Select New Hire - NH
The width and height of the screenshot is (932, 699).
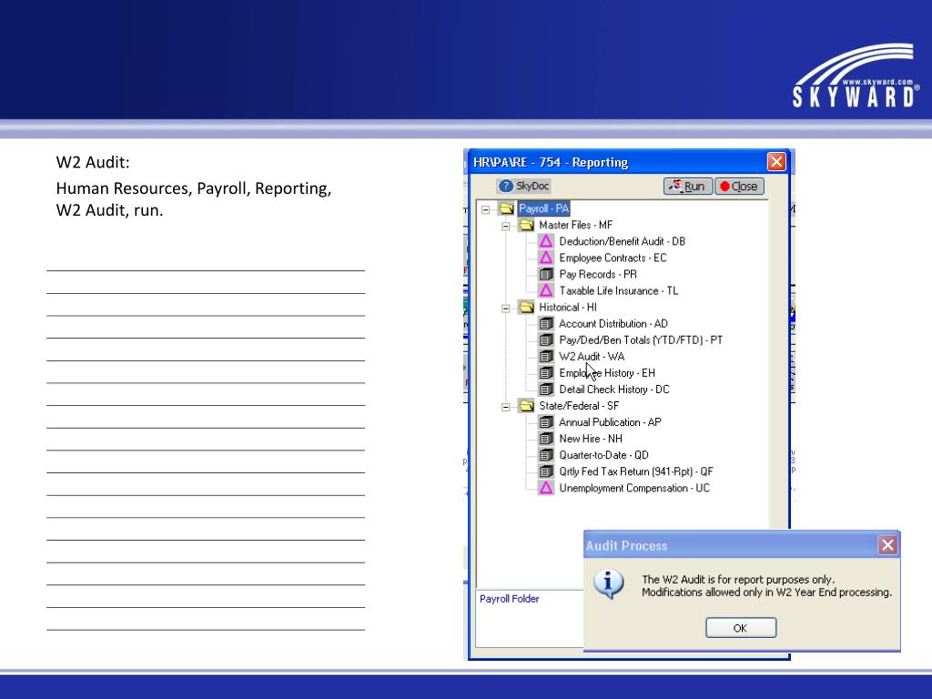click(591, 439)
